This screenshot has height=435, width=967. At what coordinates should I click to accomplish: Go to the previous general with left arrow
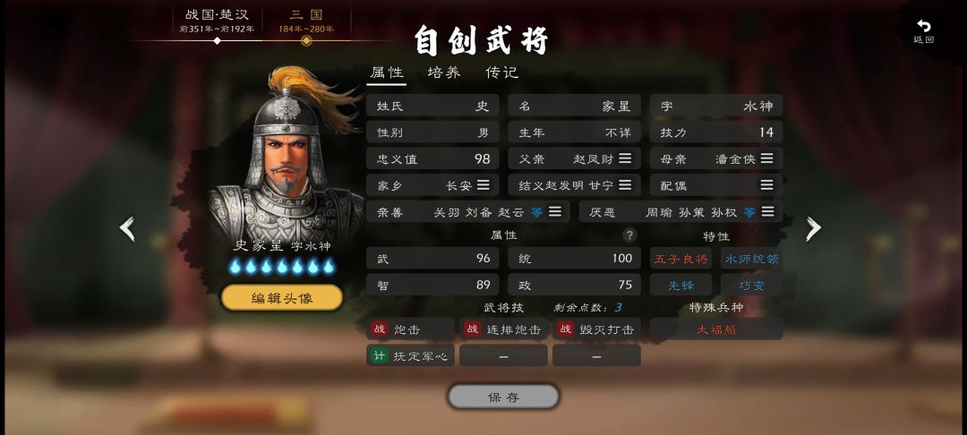(127, 228)
